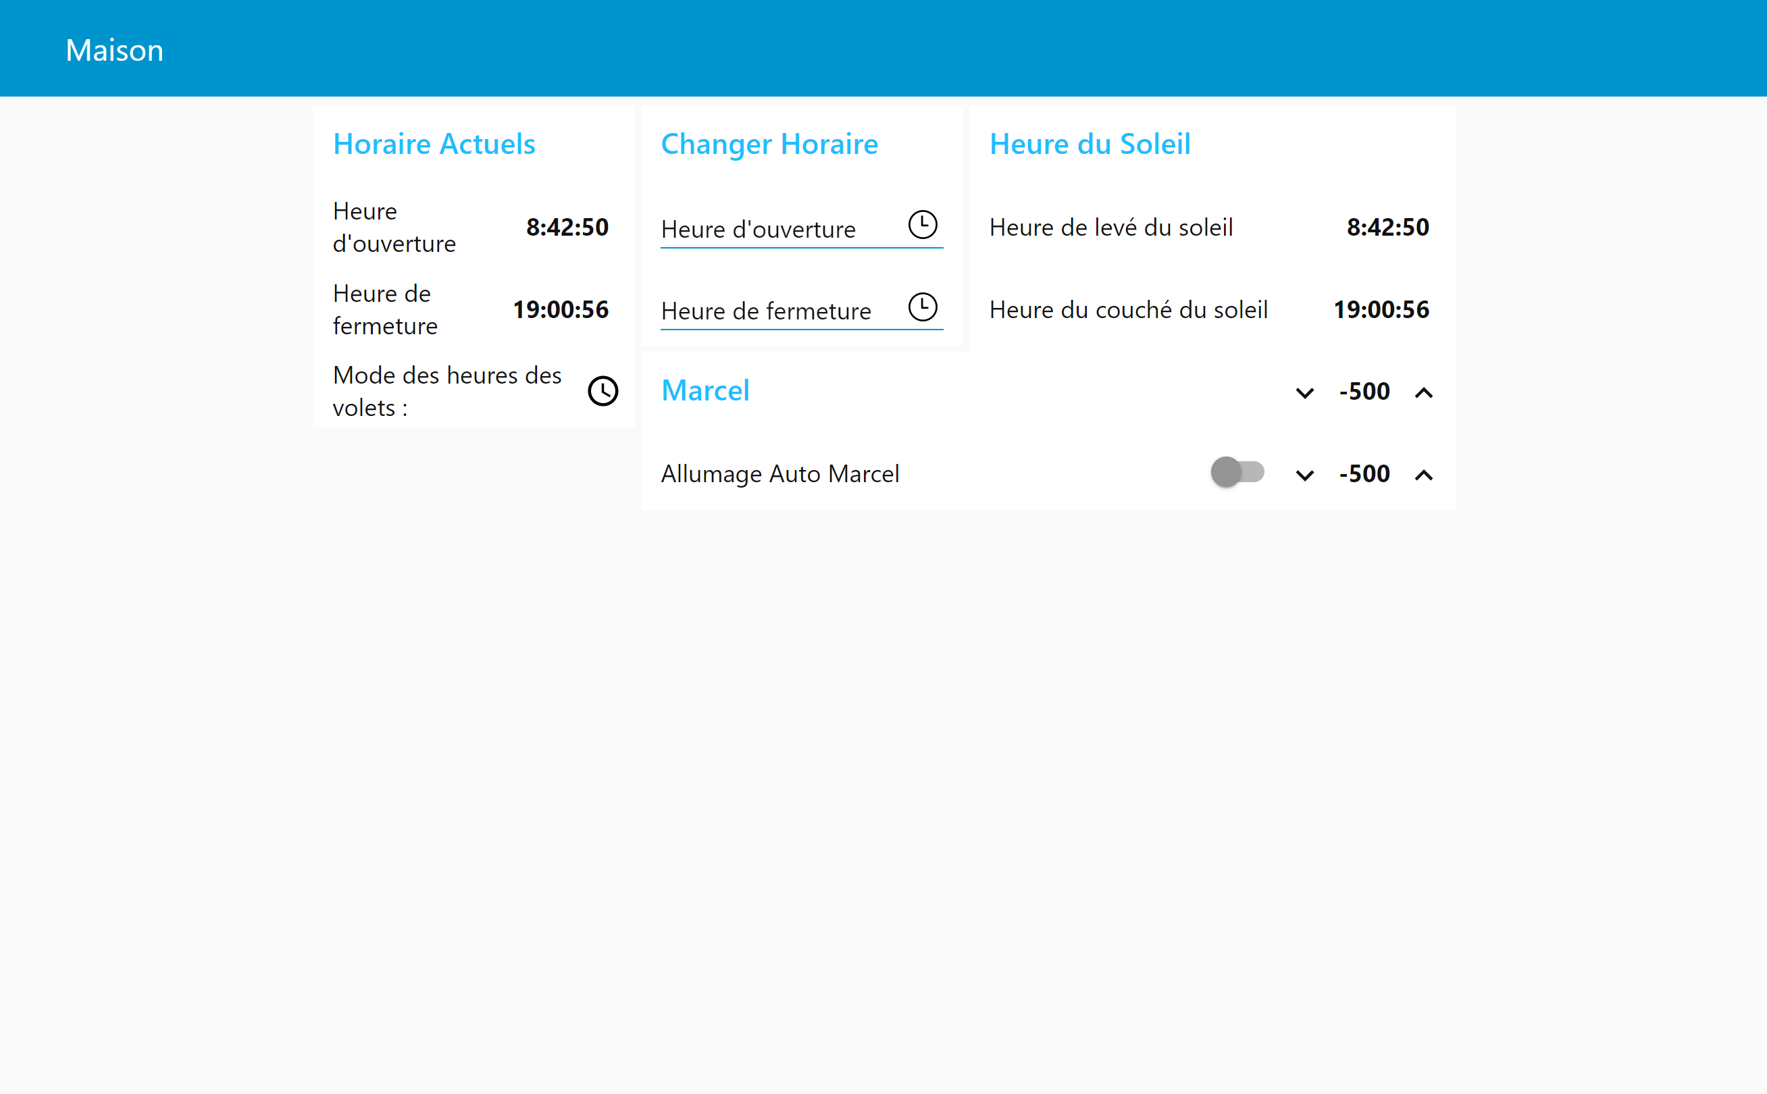Screen dimensions: 1767x1094
Task: Click the Horaire Actuels group title
Action: coord(434,144)
